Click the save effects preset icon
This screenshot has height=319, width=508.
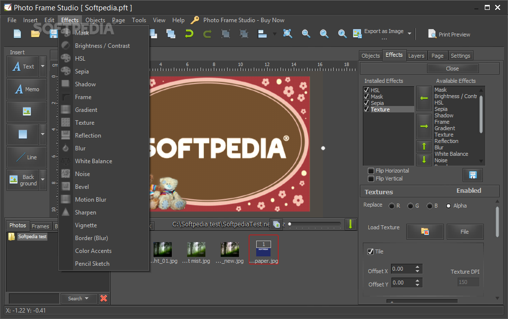coord(472,175)
